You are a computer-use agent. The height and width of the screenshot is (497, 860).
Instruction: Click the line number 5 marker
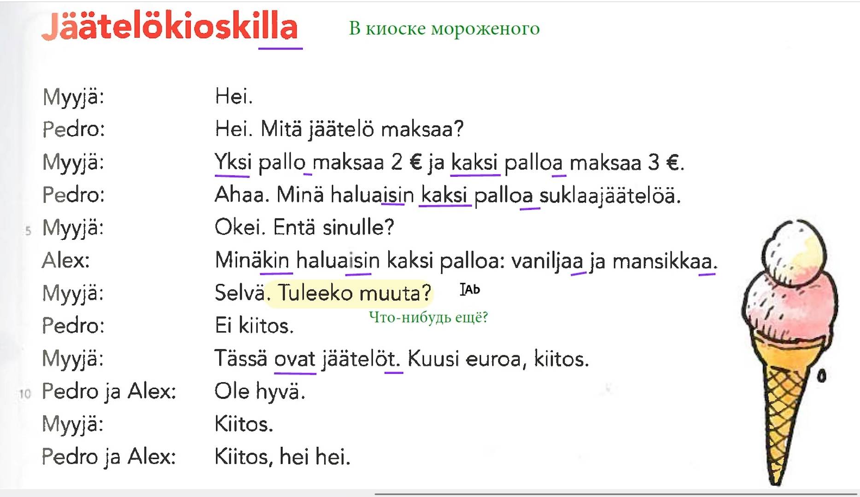(x=28, y=231)
